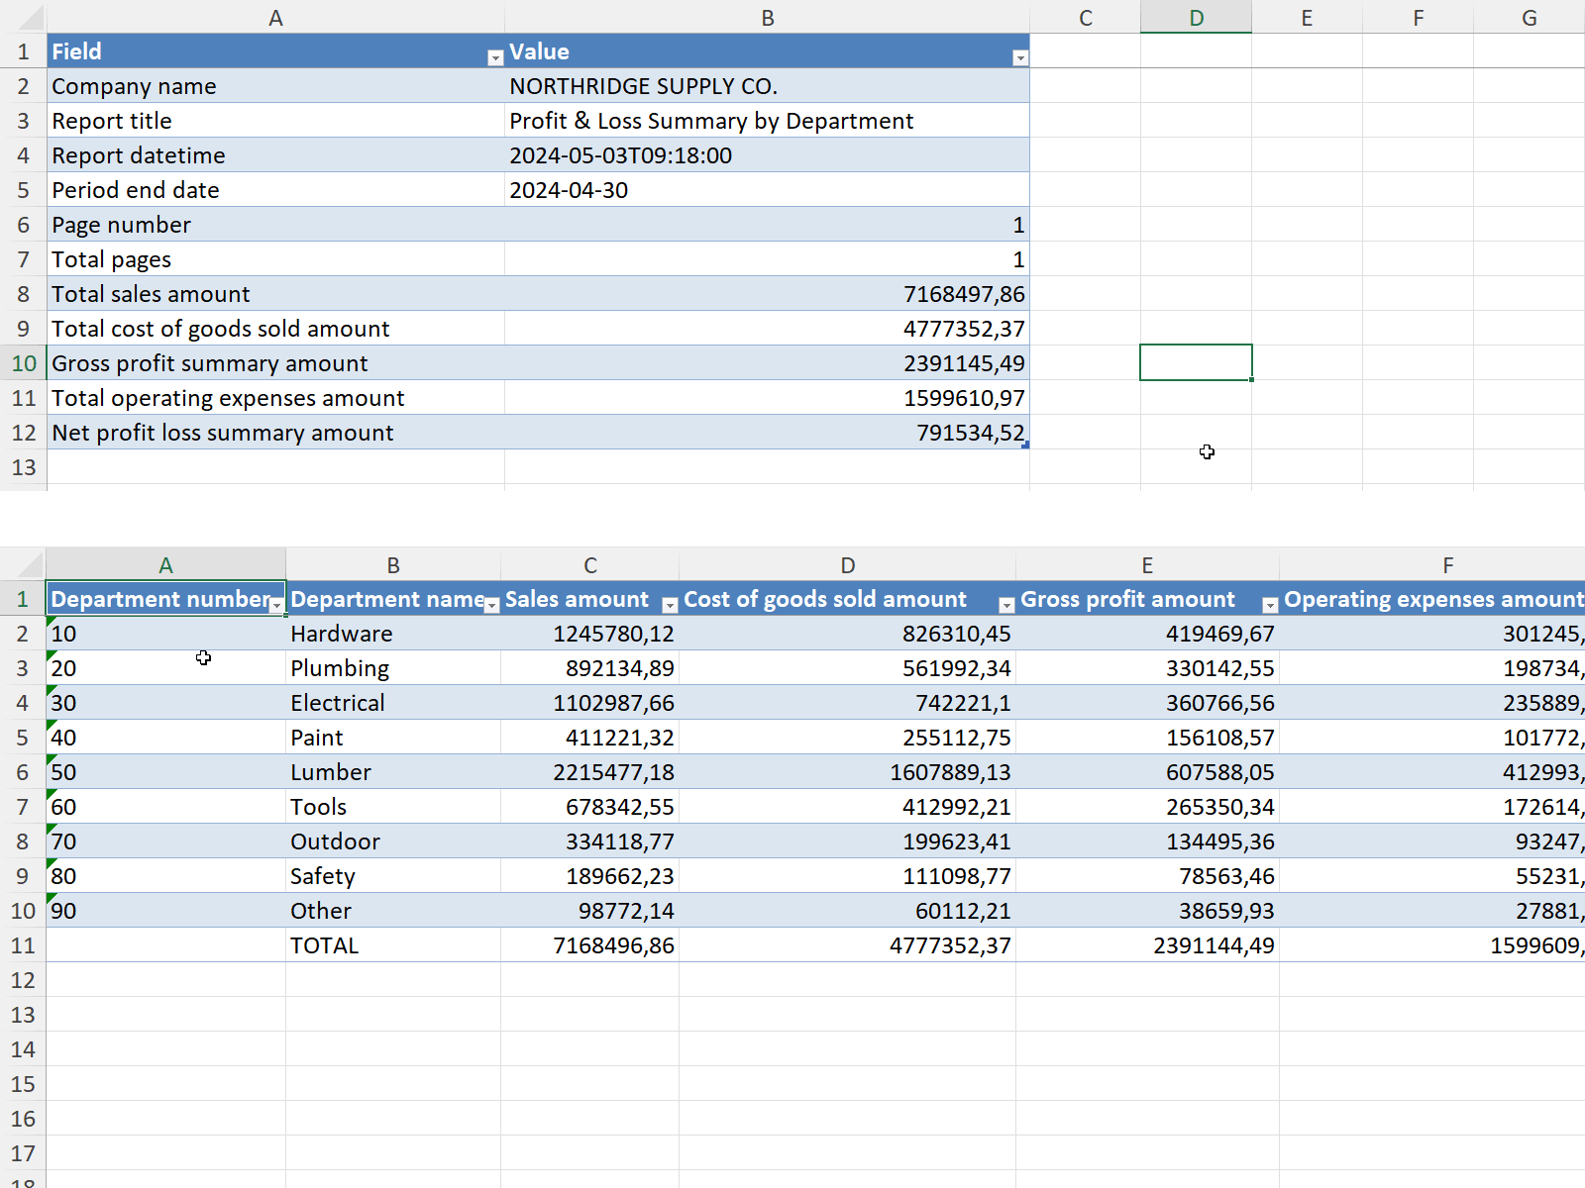The width and height of the screenshot is (1585, 1188).
Task: Open the Department name filter dropdown
Action: click(x=491, y=606)
